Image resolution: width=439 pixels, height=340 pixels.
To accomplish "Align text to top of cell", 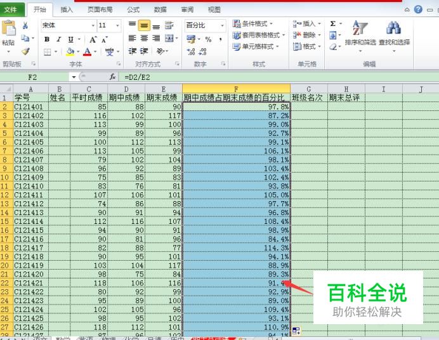I will click(132, 25).
